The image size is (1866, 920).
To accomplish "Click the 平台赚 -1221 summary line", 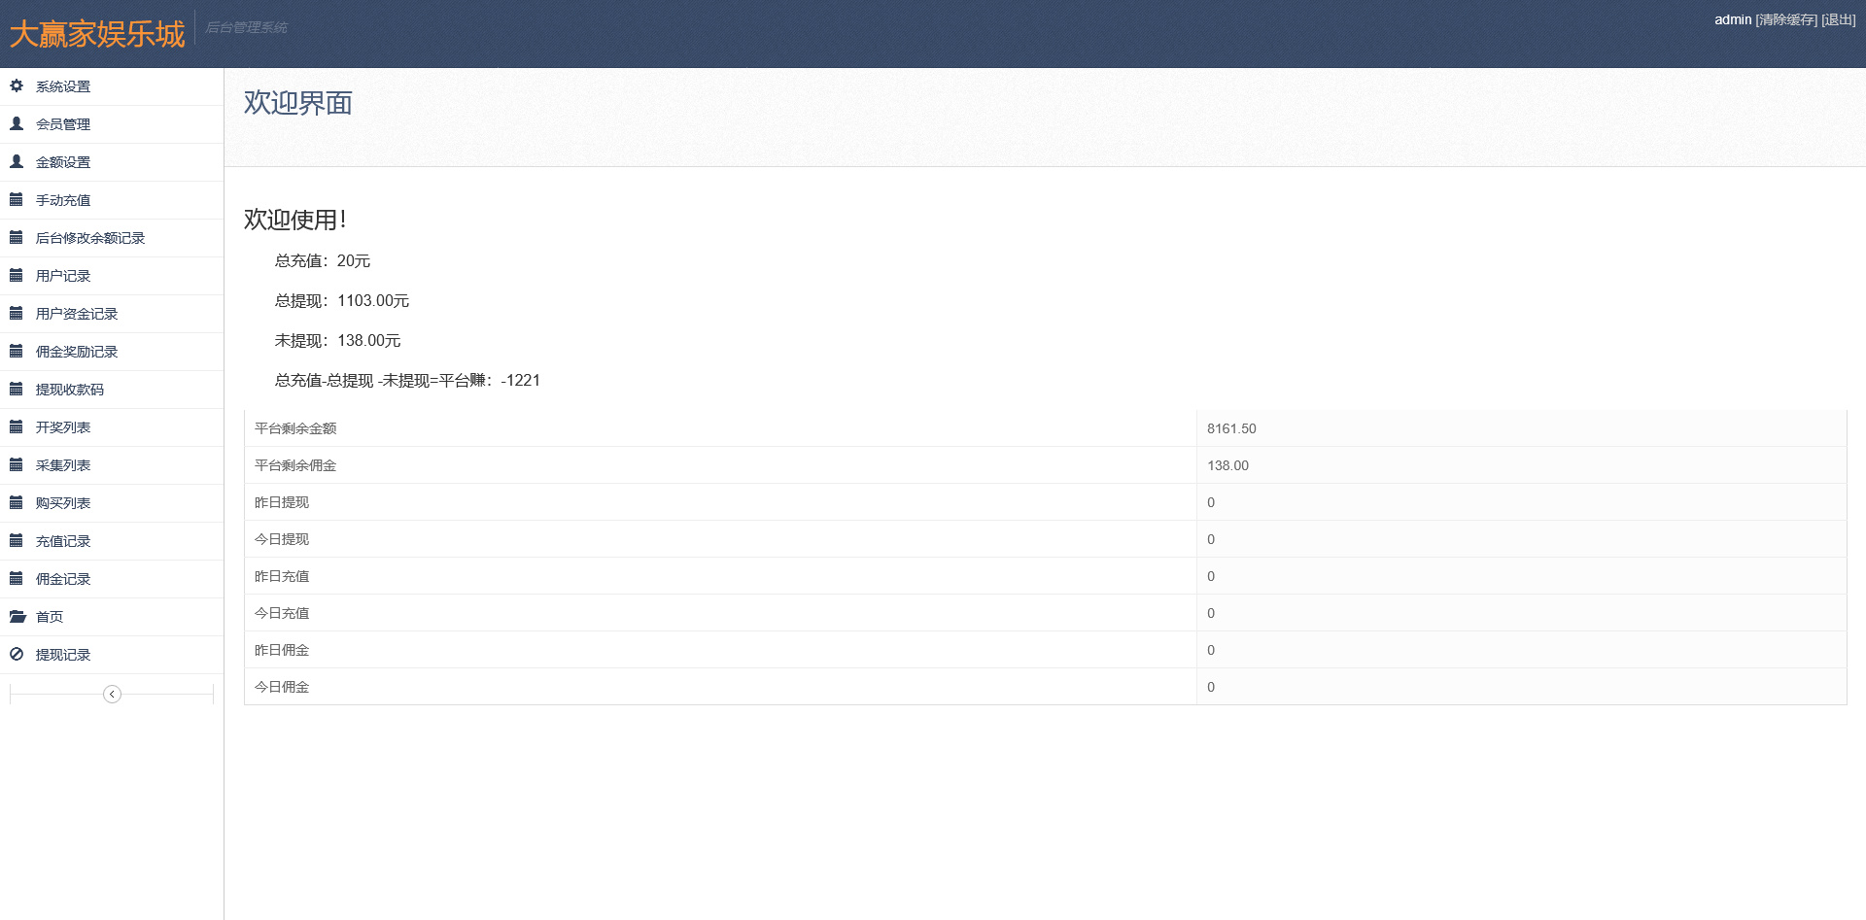I will 407,381.
